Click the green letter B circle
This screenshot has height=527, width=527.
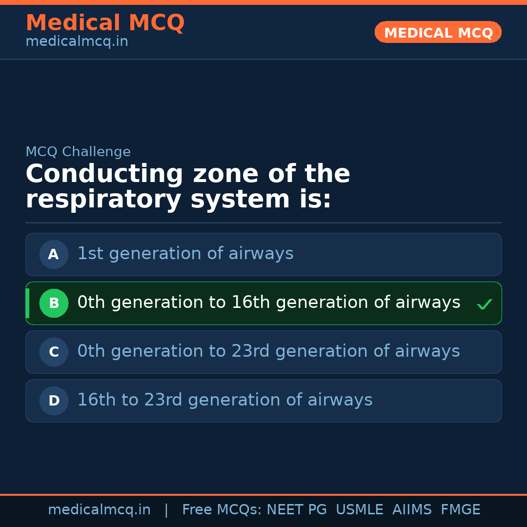[x=54, y=303]
